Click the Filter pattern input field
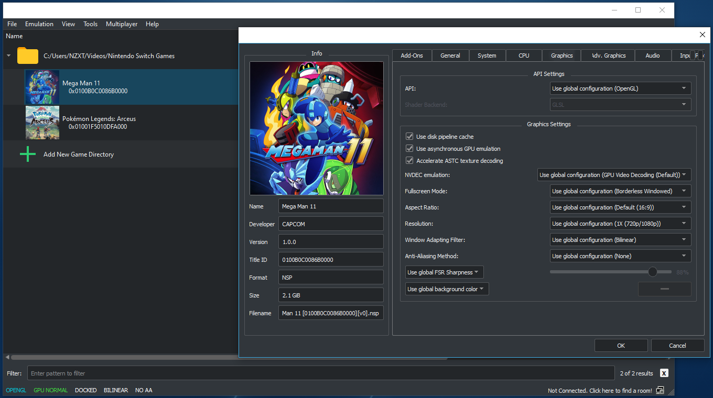 pyautogui.click(x=321, y=373)
